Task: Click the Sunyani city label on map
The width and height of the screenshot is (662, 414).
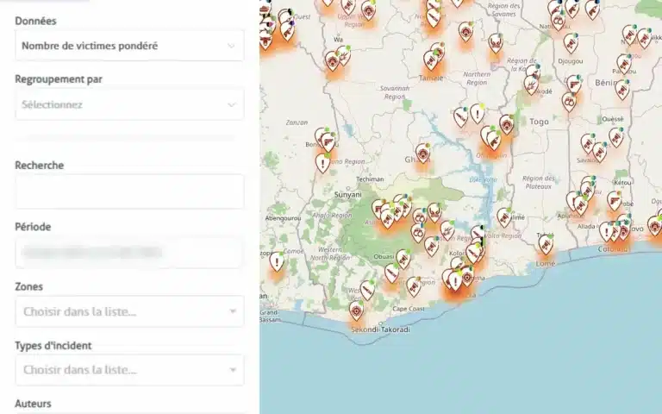Action: 348,195
